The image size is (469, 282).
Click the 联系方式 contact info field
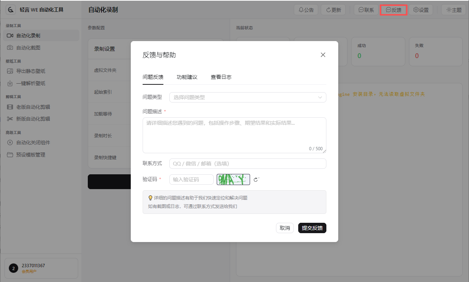pyautogui.click(x=247, y=163)
